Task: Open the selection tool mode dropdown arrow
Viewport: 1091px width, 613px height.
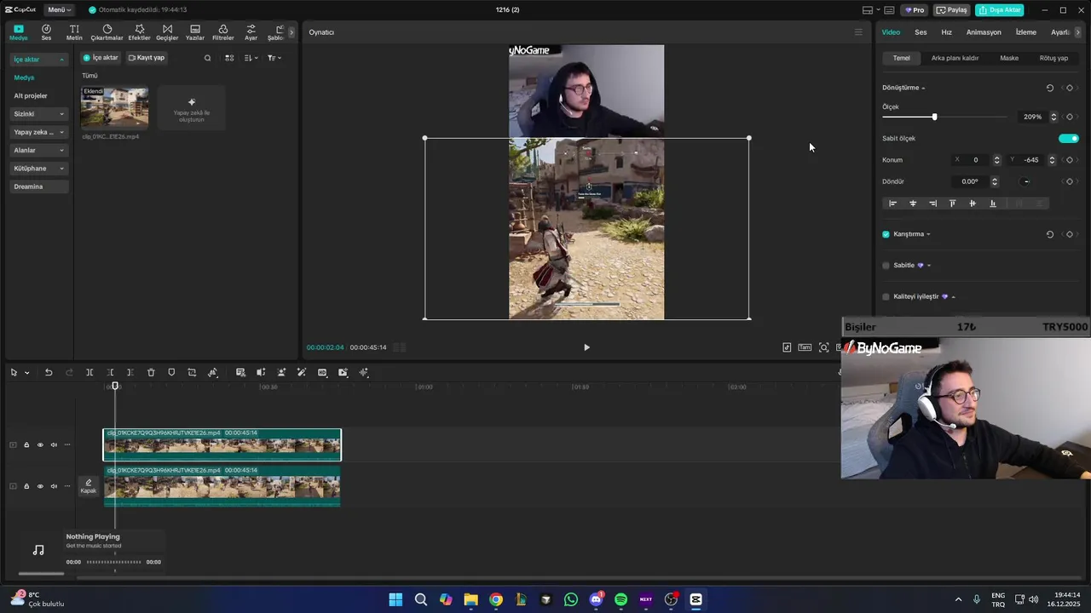Action: [27, 373]
